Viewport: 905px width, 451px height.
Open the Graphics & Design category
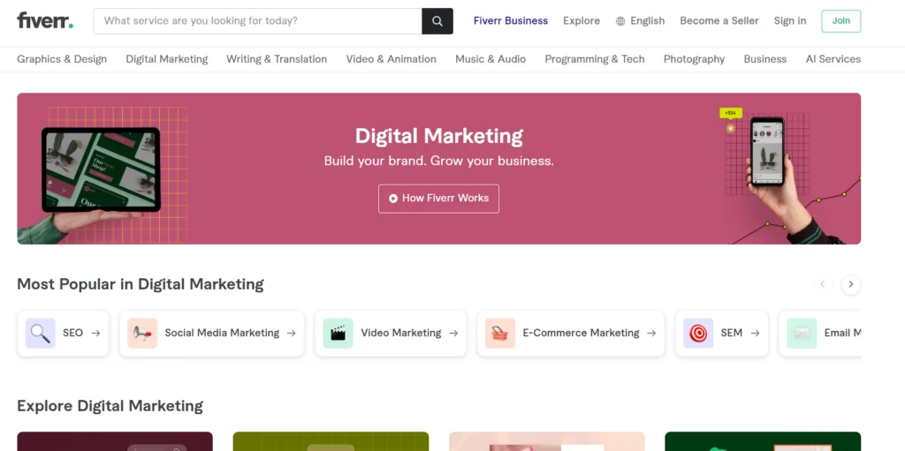click(62, 59)
